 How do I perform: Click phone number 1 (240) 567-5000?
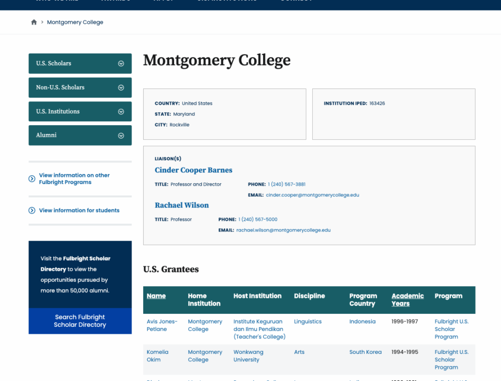pyautogui.click(x=258, y=219)
